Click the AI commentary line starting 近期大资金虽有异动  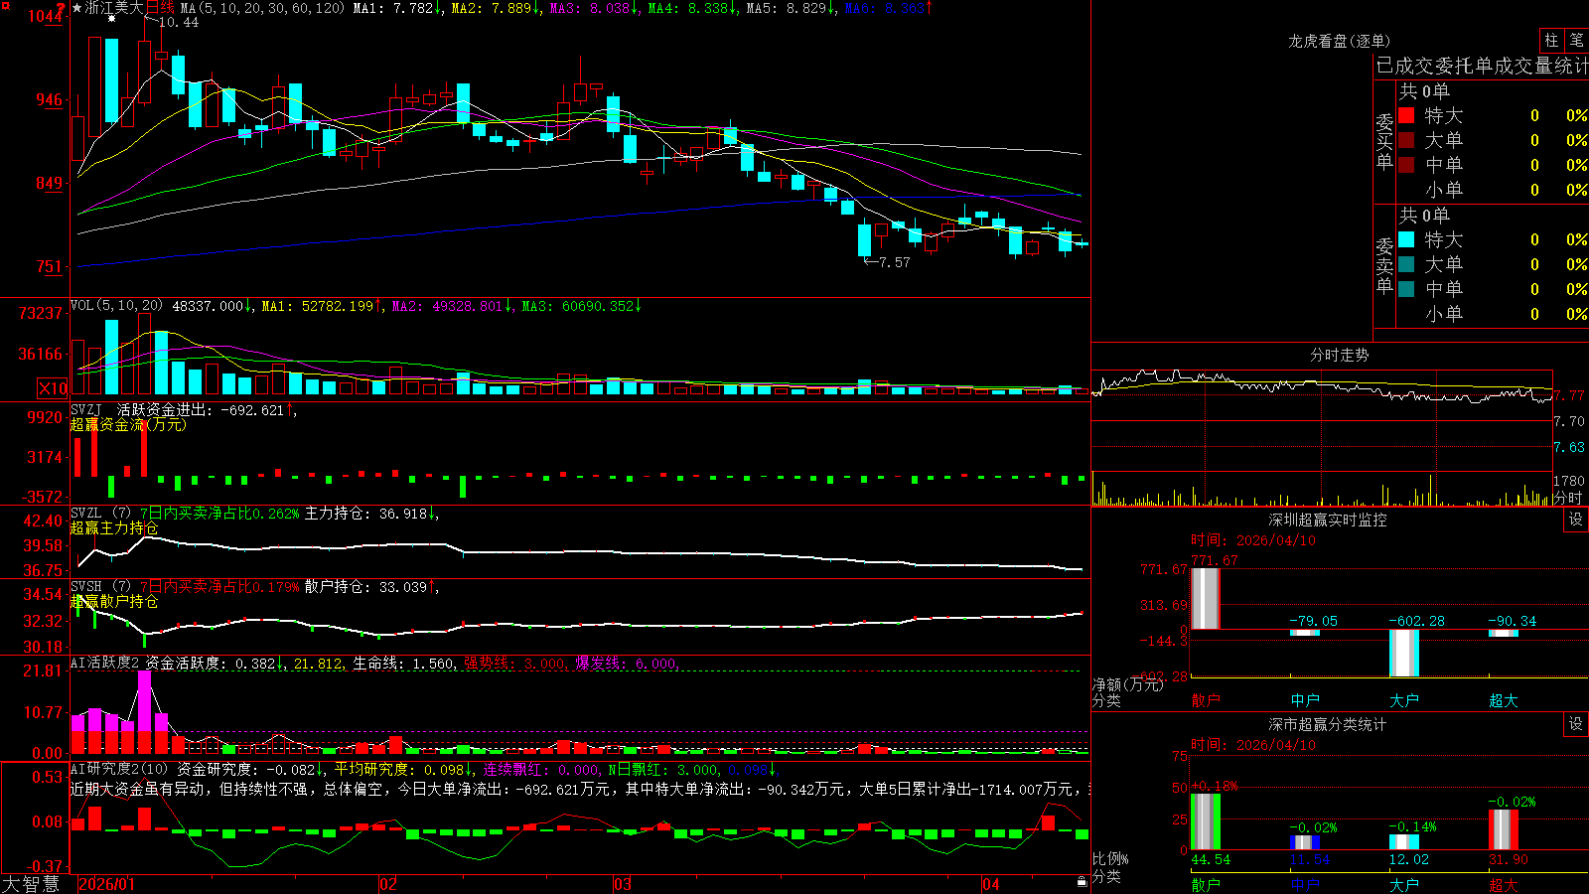(x=580, y=790)
